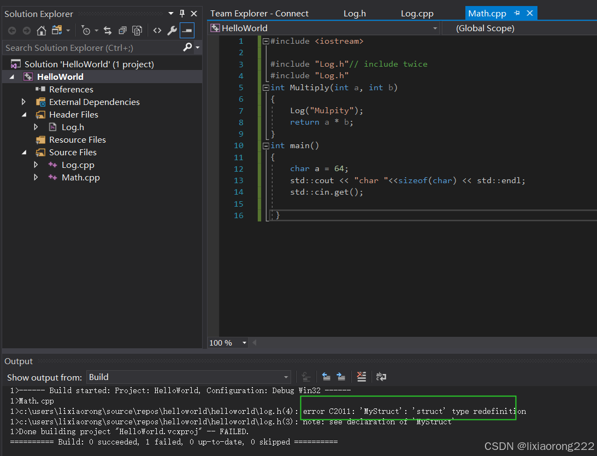The image size is (597, 456).
Task: Open Properties via the wrench icon
Action: point(172,30)
